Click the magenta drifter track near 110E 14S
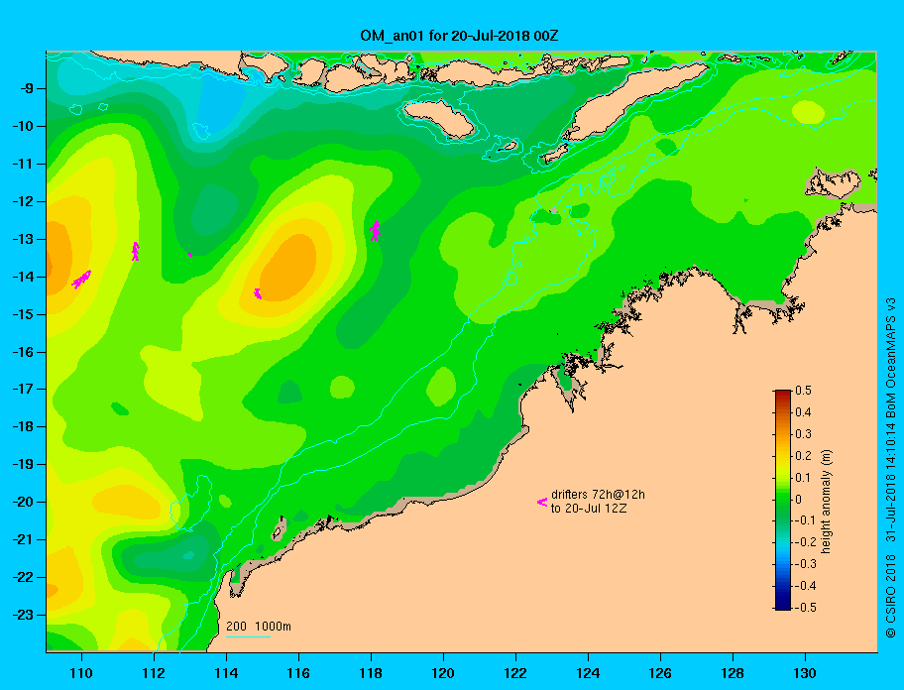Screen dimensions: 904x690 (x=81, y=280)
